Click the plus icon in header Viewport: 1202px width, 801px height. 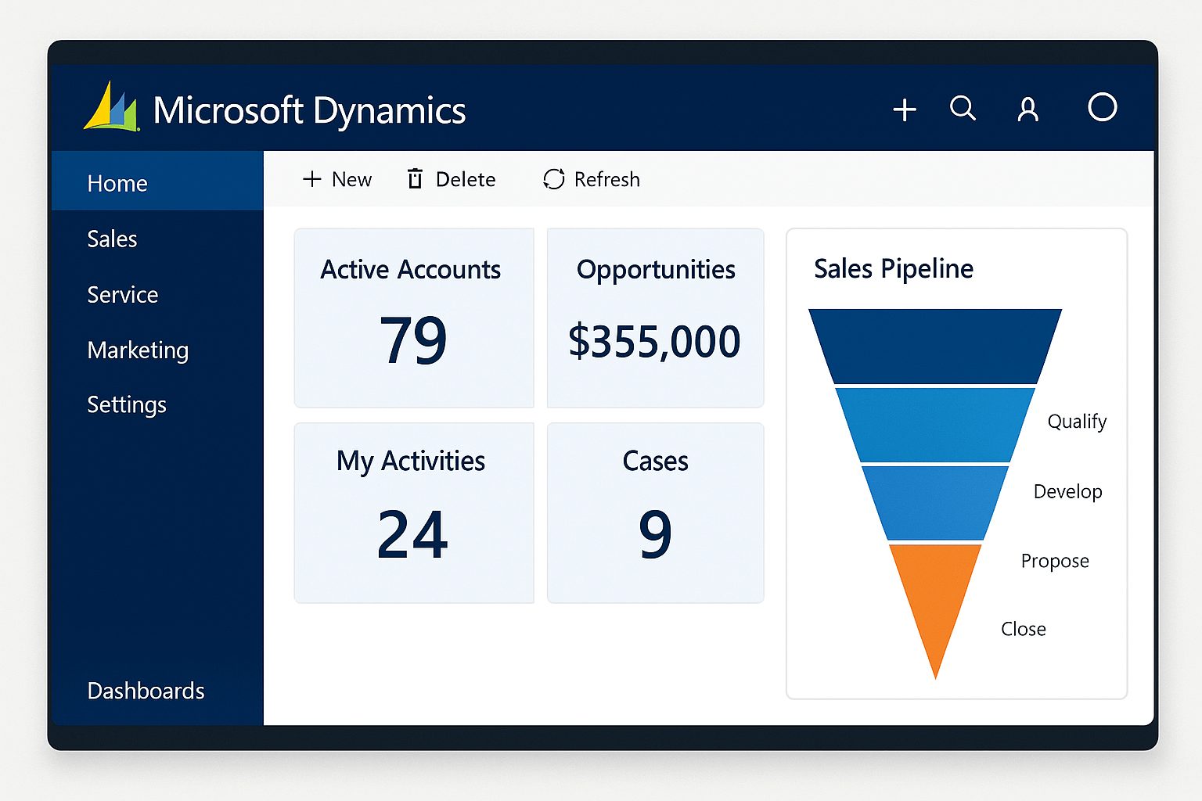tap(905, 110)
